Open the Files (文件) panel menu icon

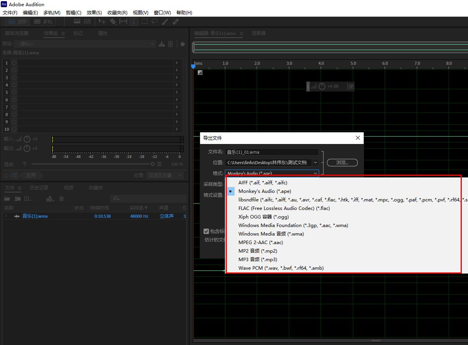coord(20,188)
